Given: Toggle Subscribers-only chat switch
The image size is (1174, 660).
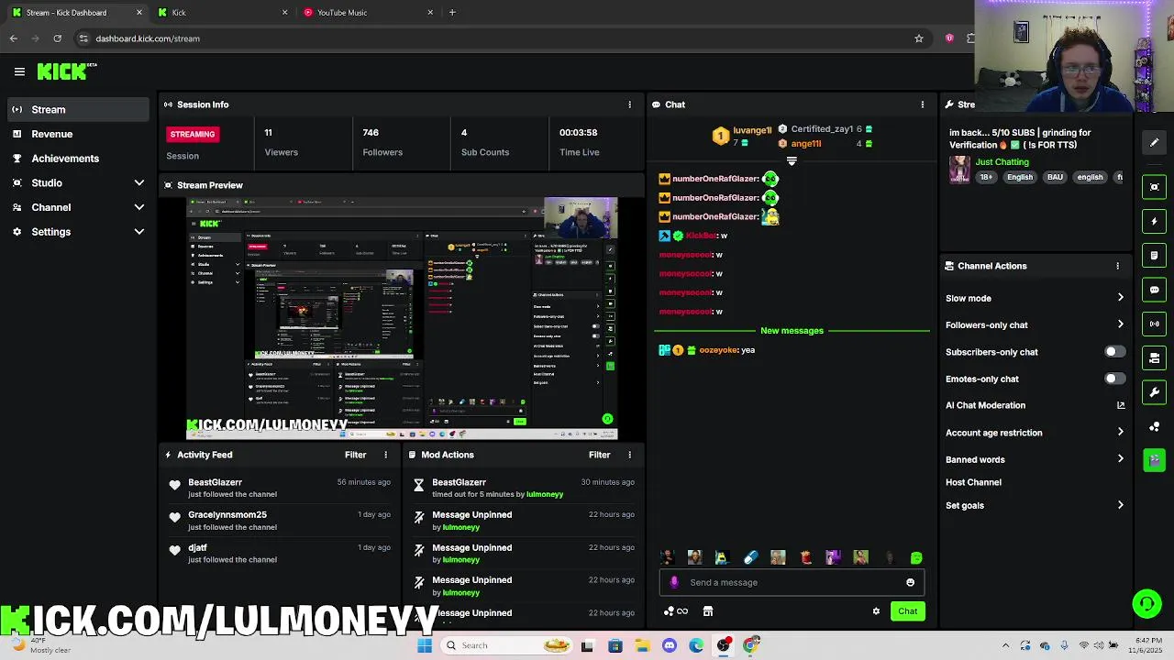Looking at the screenshot, I should tap(1114, 352).
